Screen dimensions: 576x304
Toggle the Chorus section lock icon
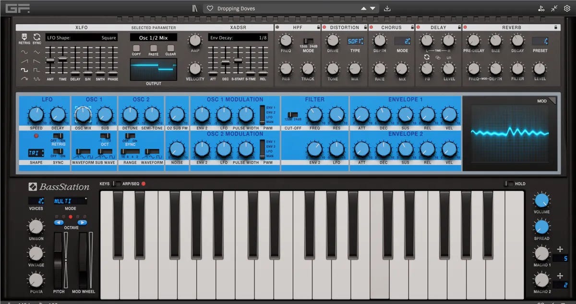click(x=412, y=27)
